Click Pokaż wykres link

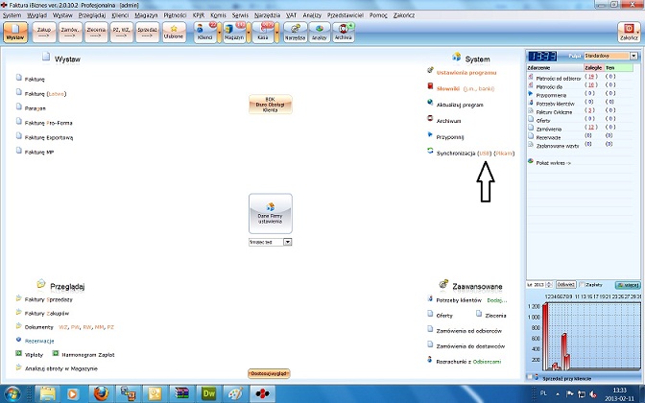(x=553, y=163)
